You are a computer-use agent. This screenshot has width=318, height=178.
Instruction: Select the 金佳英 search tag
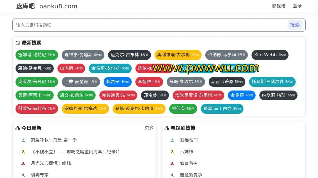183,109
